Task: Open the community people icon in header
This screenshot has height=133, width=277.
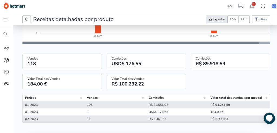Action: [x=230, y=6]
